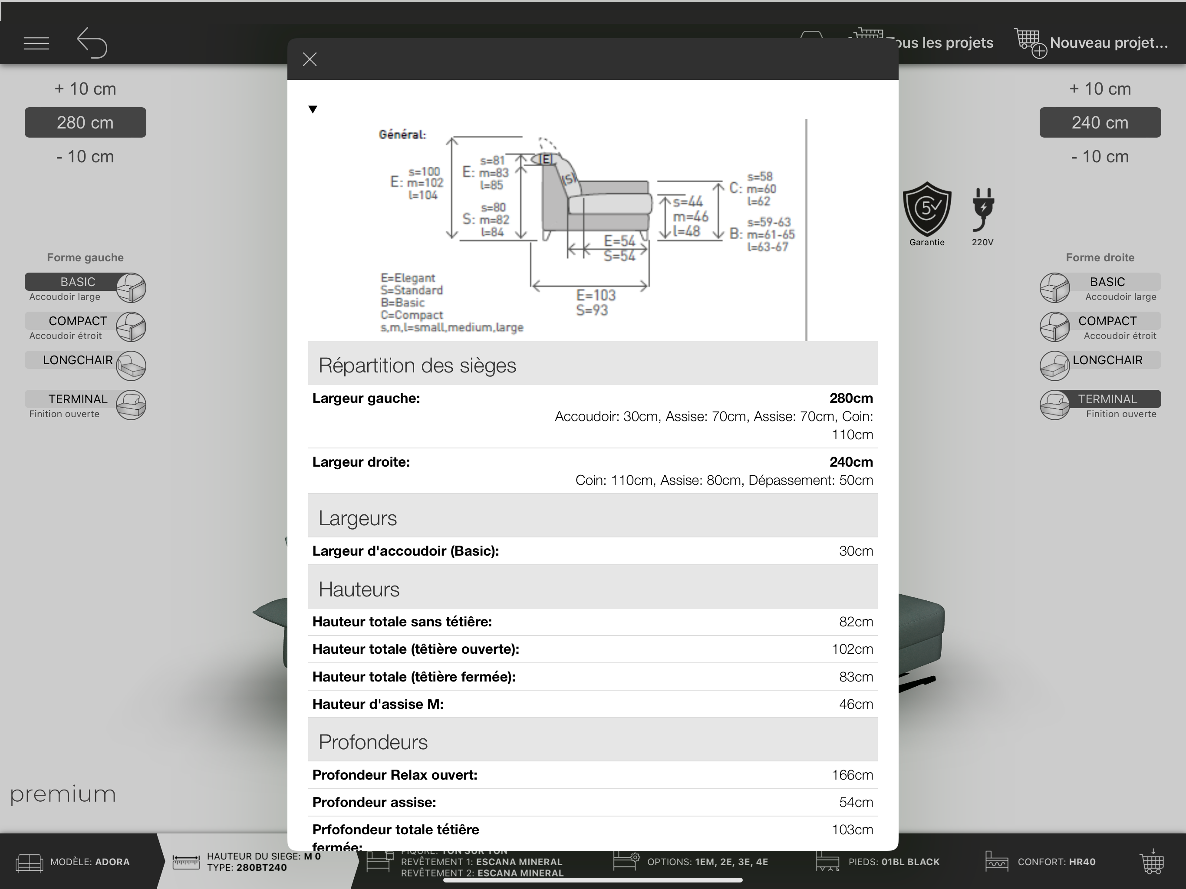
Task: Choose LONGCHAIR for Forme droite
Action: tap(1108, 360)
